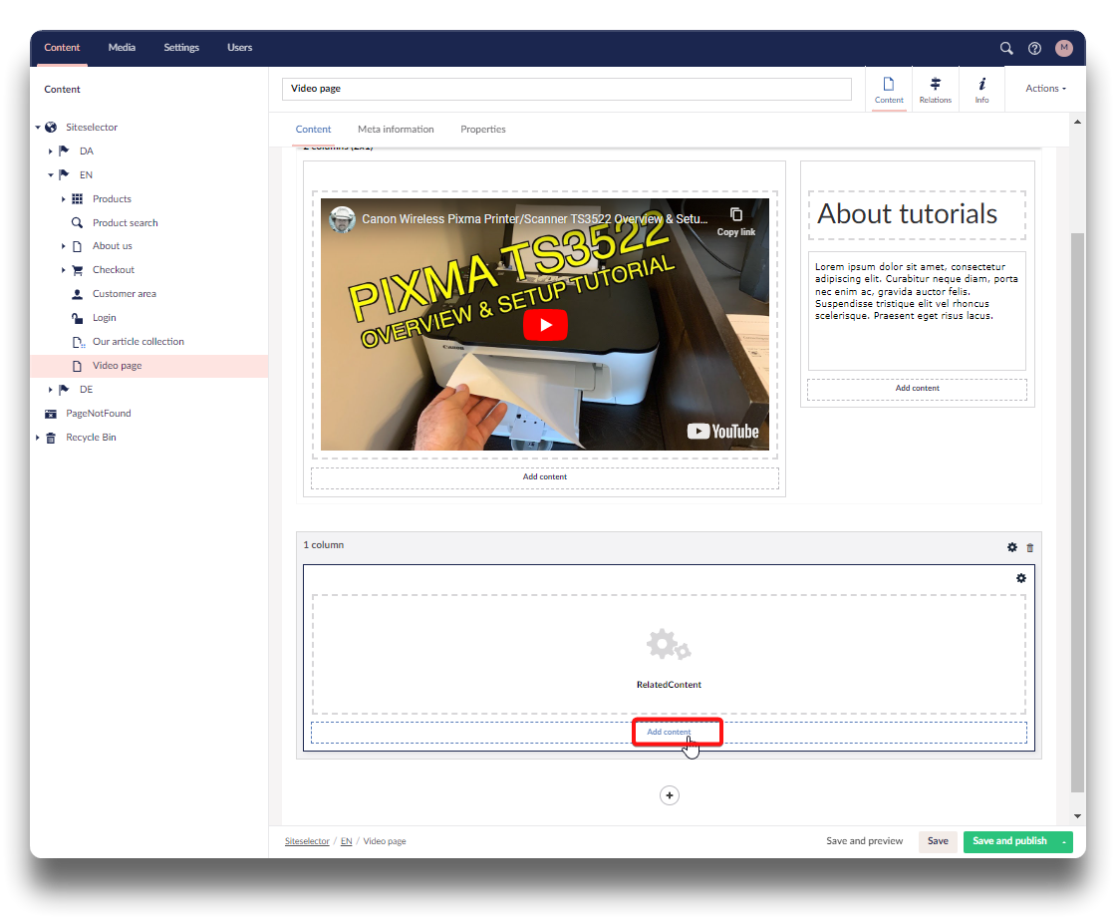Open the RelatedContent cell settings gear

(x=1020, y=578)
